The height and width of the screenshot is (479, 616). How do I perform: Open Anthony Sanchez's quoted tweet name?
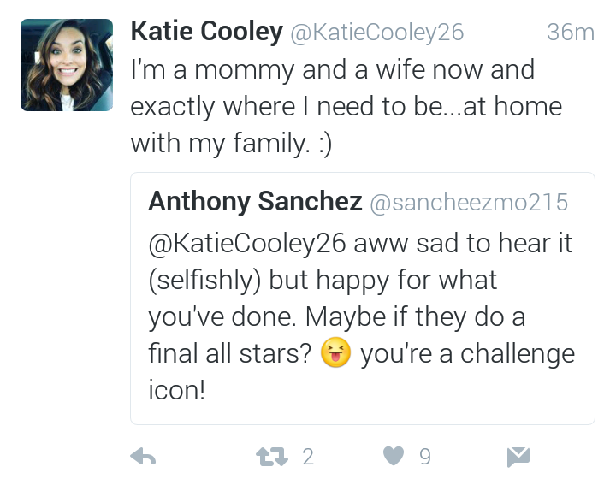coord(255,201)
